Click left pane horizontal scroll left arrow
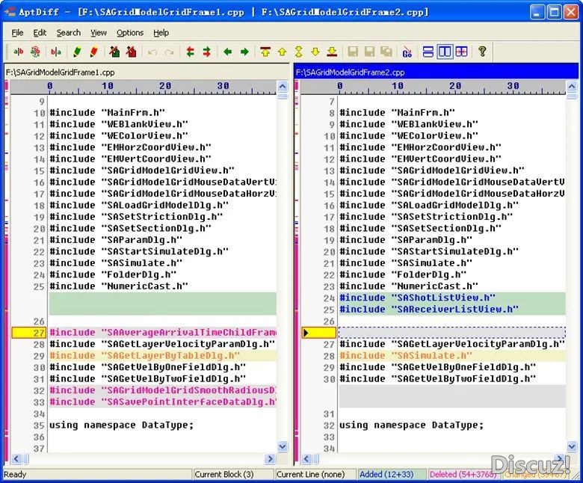583x483 pixels. [16, 459]
